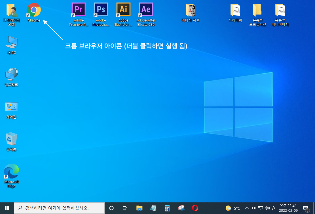Select the 유튜브 프로필사진 folder
315x214 pixels.
point(257,15)
